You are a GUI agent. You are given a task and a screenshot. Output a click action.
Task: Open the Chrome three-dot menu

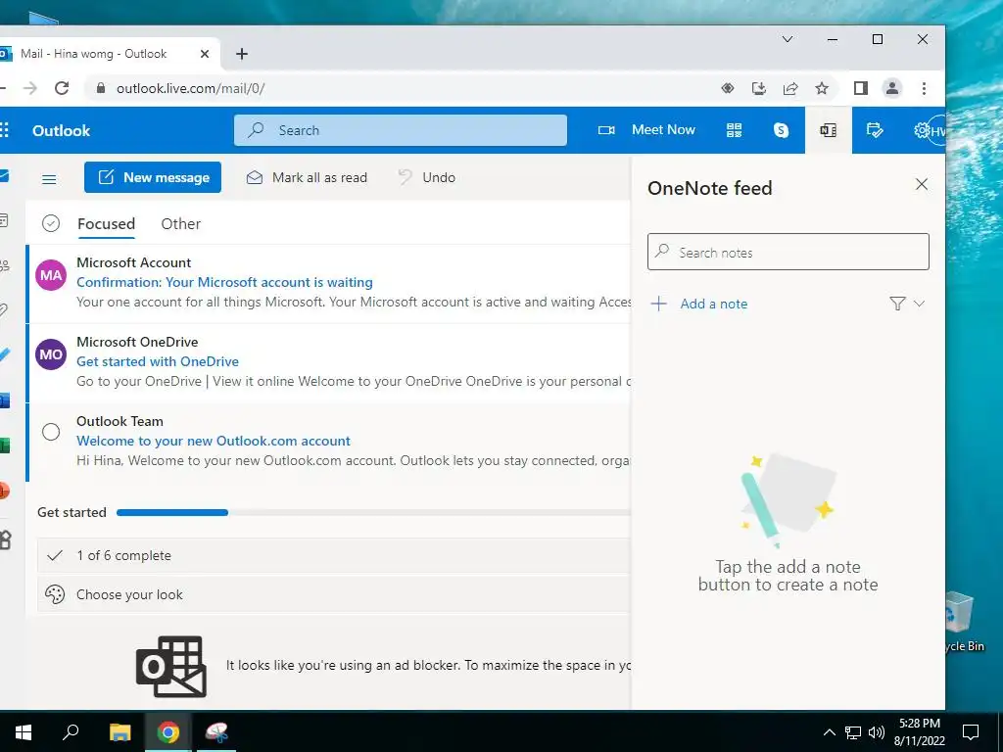click(924, 88)
